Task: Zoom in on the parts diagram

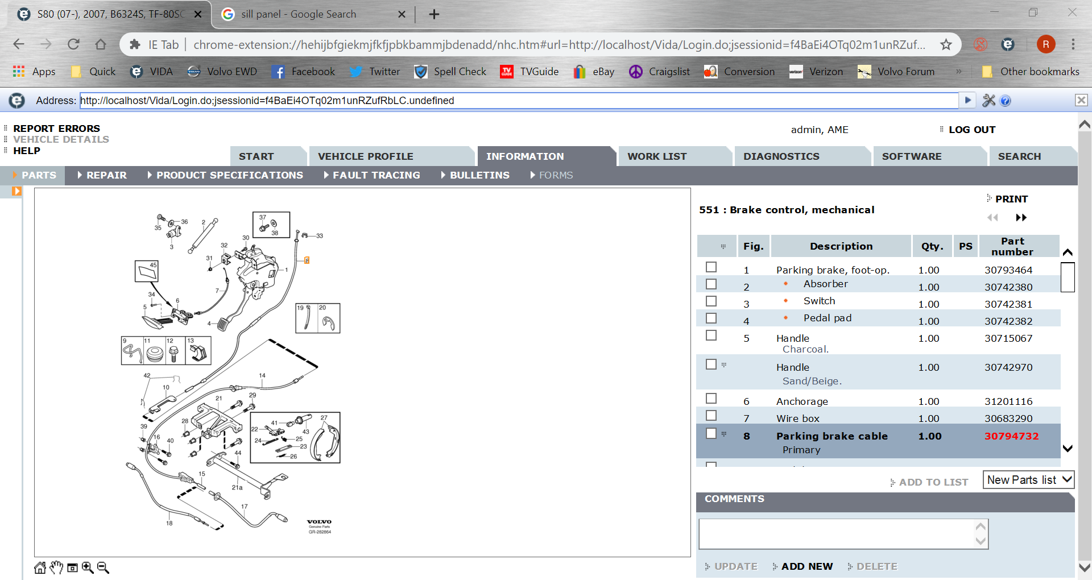Action: [x=88, y=567]
